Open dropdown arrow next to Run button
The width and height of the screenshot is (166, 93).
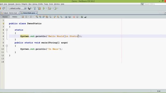[x=46, y=8]
